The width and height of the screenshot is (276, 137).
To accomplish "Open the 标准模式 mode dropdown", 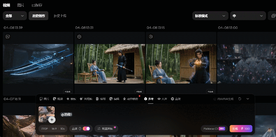I will [x=210, y=16].
